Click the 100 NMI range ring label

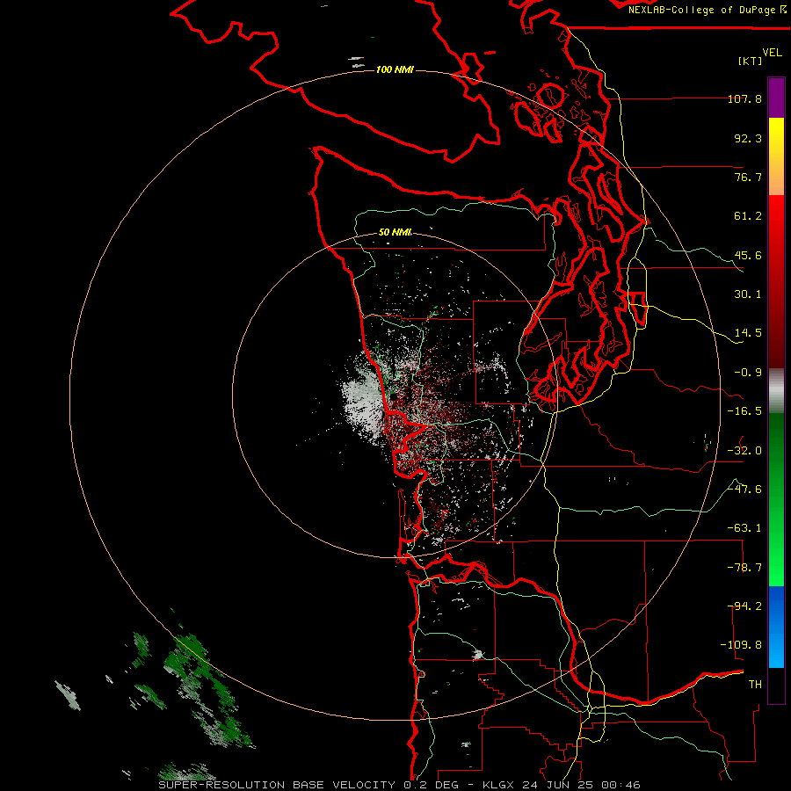tap(395, 69)
